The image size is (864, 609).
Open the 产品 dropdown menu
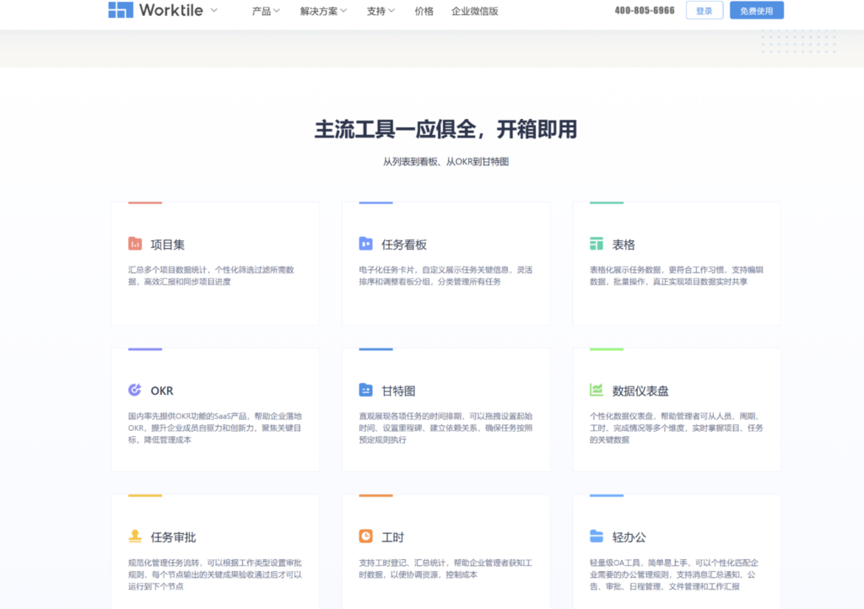(264, 13)
